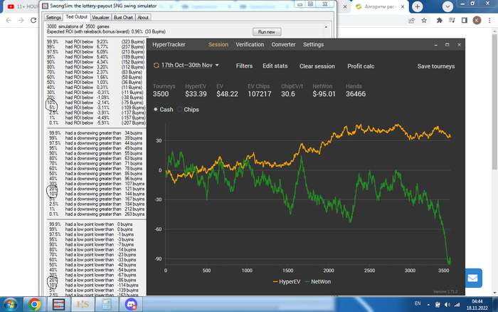
Task: Click the HS taskbar icon
Action: pos(83,304)
